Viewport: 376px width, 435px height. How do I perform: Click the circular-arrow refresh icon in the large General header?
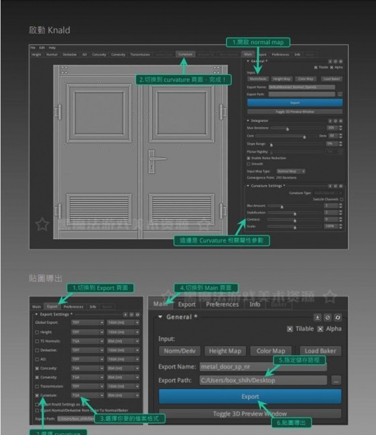pos(338,317)
